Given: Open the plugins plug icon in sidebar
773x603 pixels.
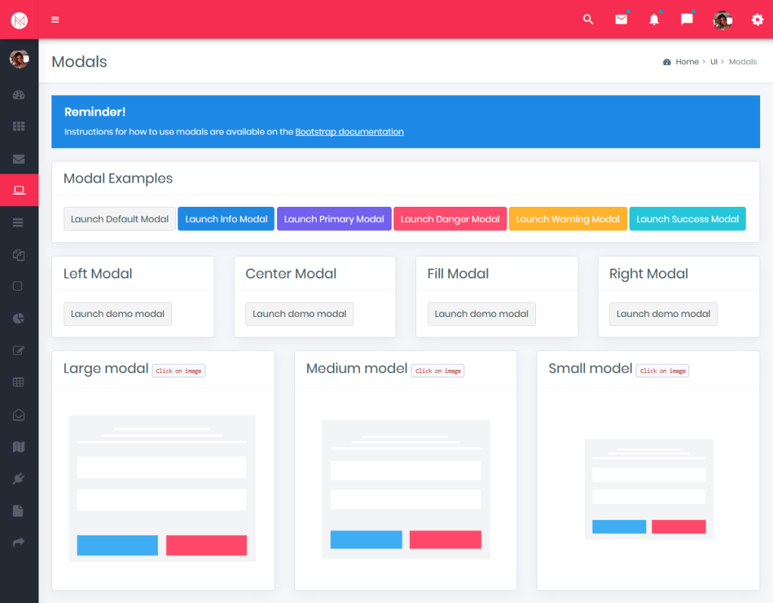Looking at the screenshot, I should (19, 477).
